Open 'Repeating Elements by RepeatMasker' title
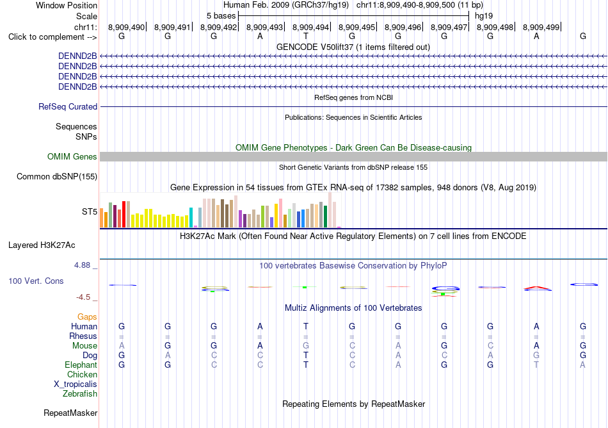The image size is (608, 428). point(353,404)
